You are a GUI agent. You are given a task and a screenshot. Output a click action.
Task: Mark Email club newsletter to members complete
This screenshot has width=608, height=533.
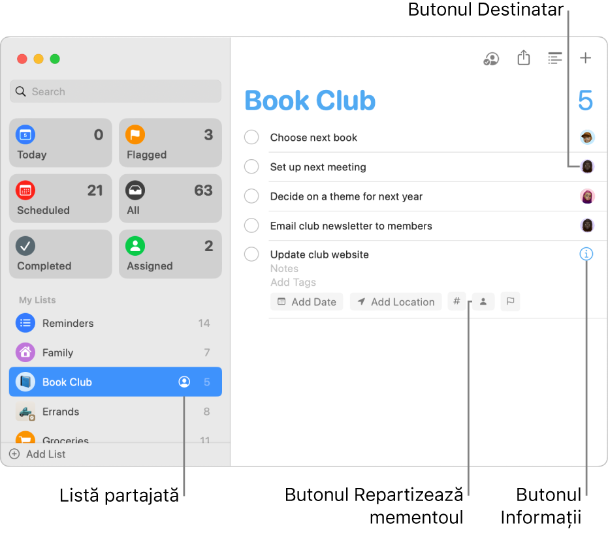point(251,225)
